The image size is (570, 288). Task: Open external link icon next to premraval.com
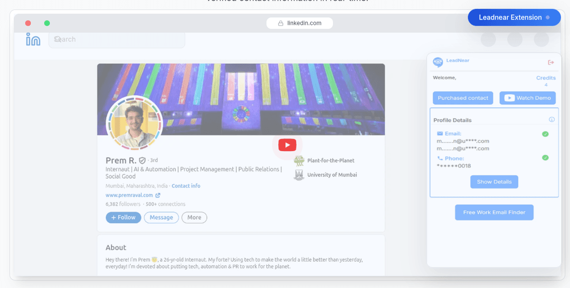[x=158, y=195]
